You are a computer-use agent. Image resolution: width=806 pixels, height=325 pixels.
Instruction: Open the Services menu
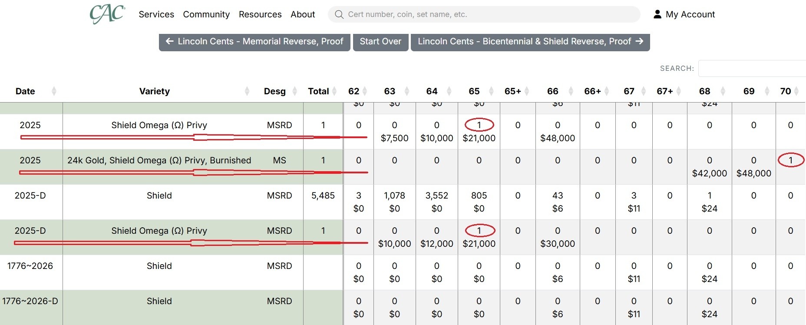(x=156, y=14)
